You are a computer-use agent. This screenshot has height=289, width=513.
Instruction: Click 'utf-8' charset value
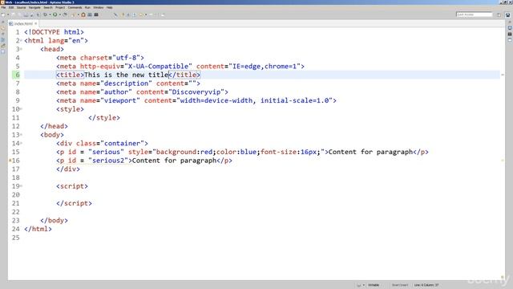point(127,58)
